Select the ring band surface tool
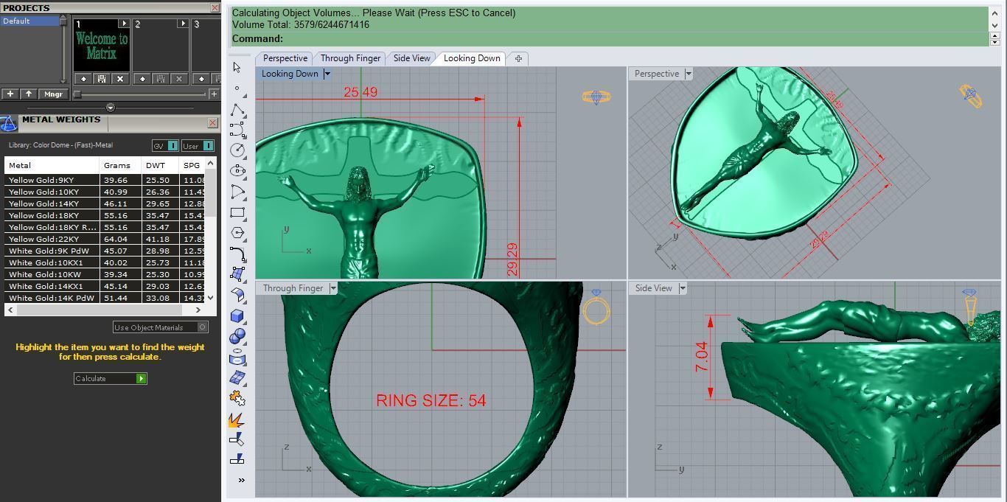The image size is (1007, 502). tap(237, 358)
